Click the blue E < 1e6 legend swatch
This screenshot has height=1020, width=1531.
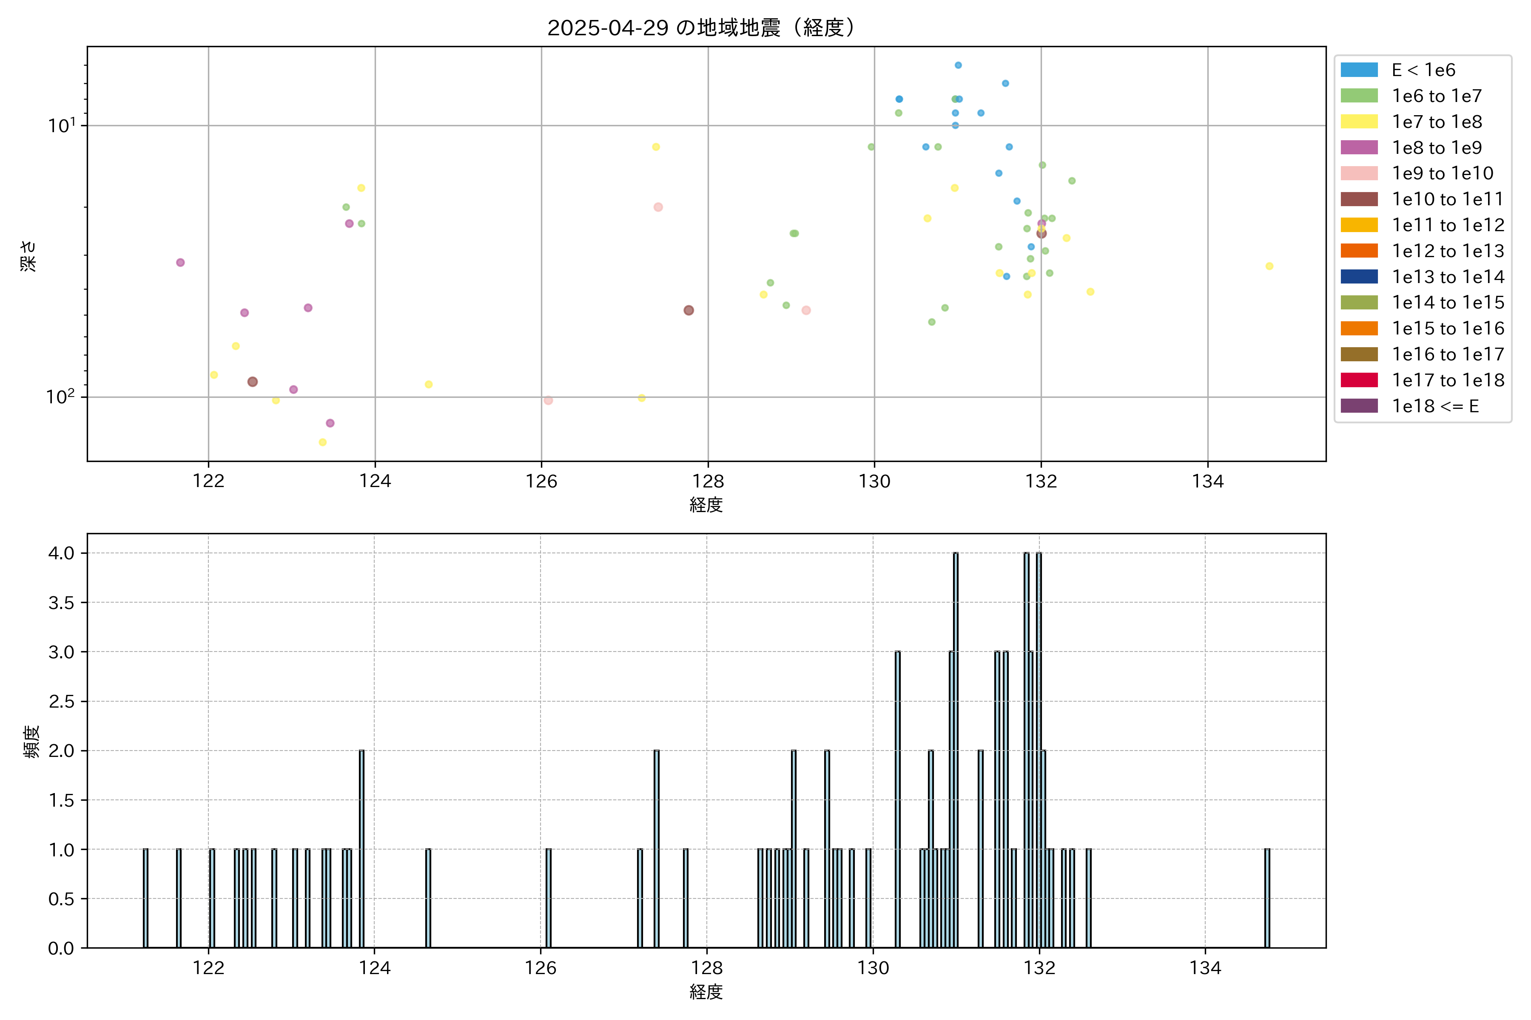point(1359,70)
